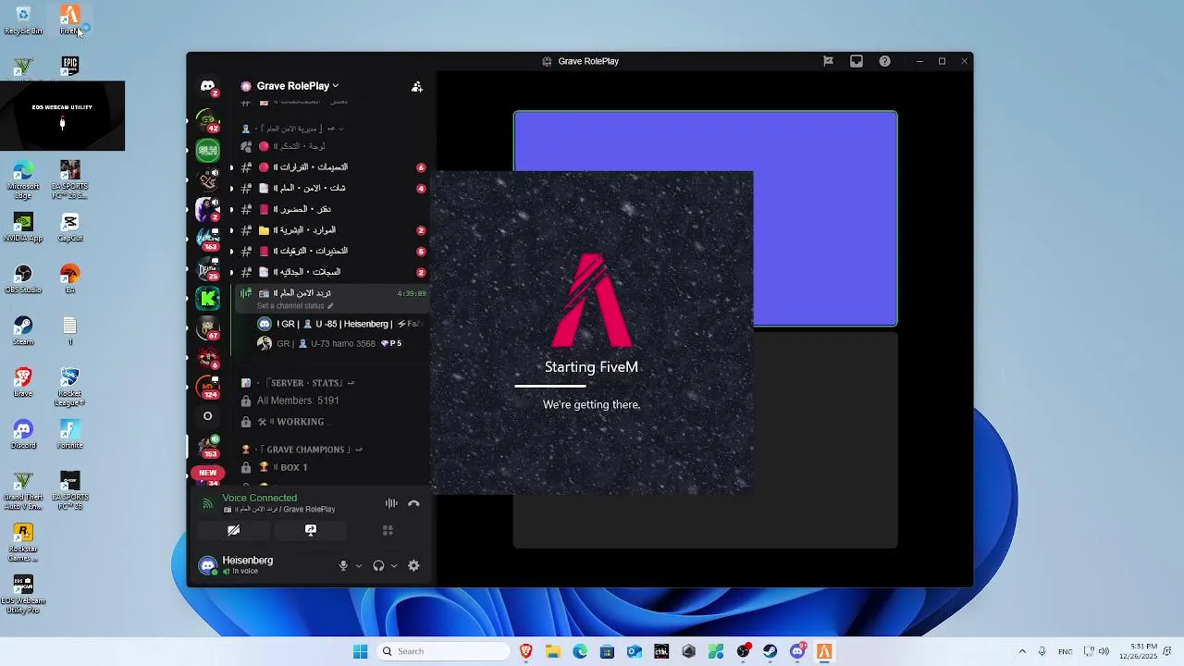
Task: Open the Microsoft Edge desktop shortcut
Action: [23, 179]
